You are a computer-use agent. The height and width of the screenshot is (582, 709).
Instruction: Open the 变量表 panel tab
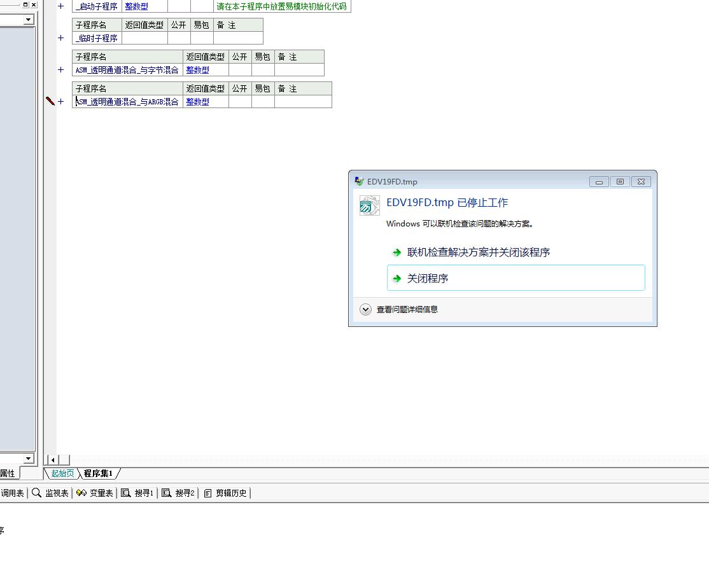[x=94, y=493]
